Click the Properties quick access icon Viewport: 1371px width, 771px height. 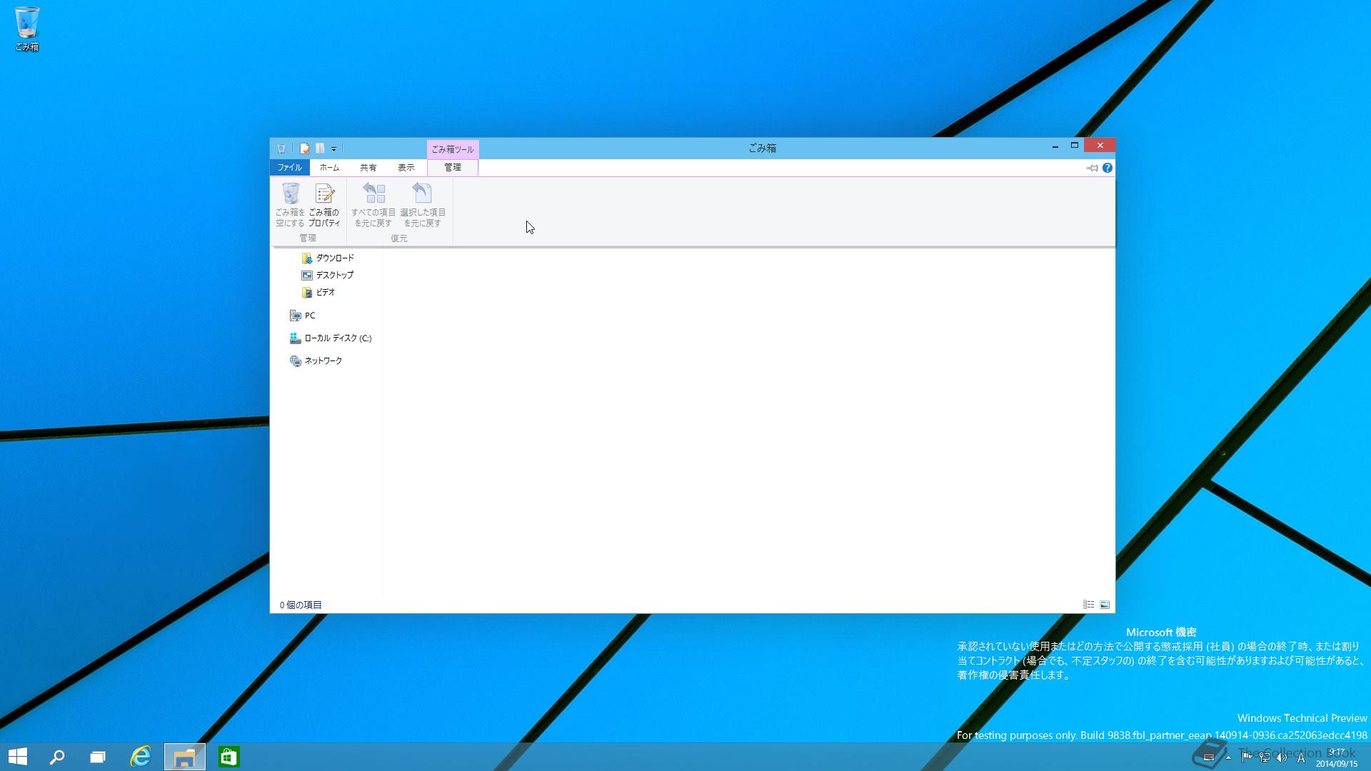point(305,148)
